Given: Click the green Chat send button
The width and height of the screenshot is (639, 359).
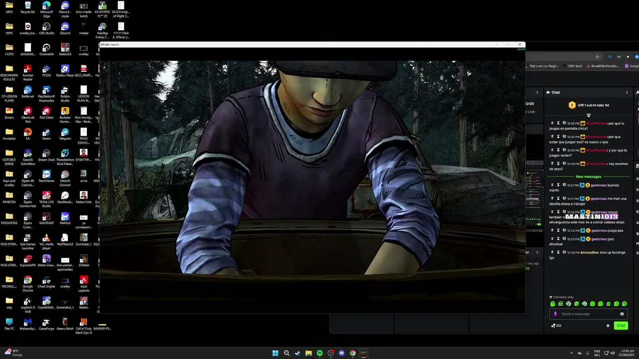Looking at the screenshot, I should (621, 326).
